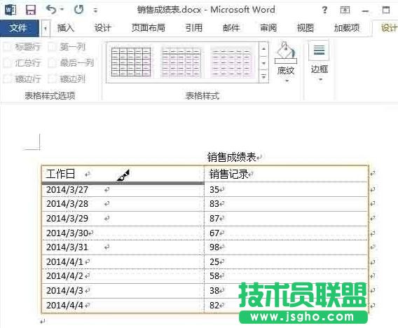Viewport: 398px width, 328px height.
Task: Expand the full table styles gallery
Action: pyautogui.click(x=263, y=77)
